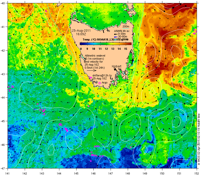Click the longitude axis label 150

point(162,173)
